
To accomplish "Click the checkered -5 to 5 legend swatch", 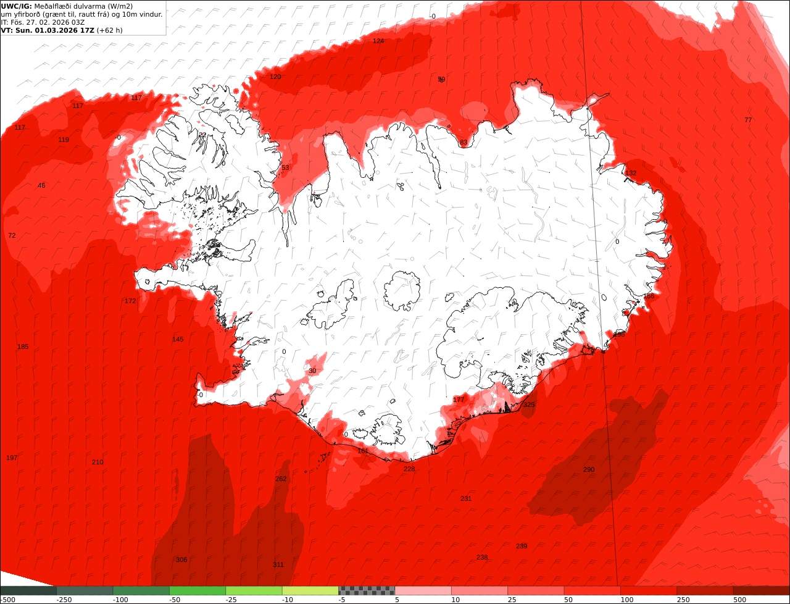I will tap(367, 590).
